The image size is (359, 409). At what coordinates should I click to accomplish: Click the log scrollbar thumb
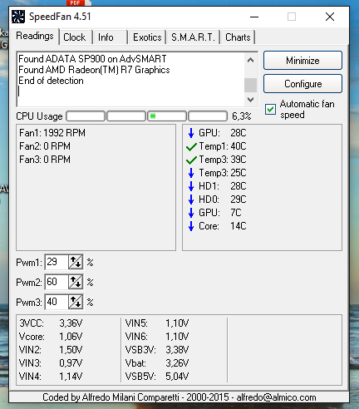pos(250,85)
